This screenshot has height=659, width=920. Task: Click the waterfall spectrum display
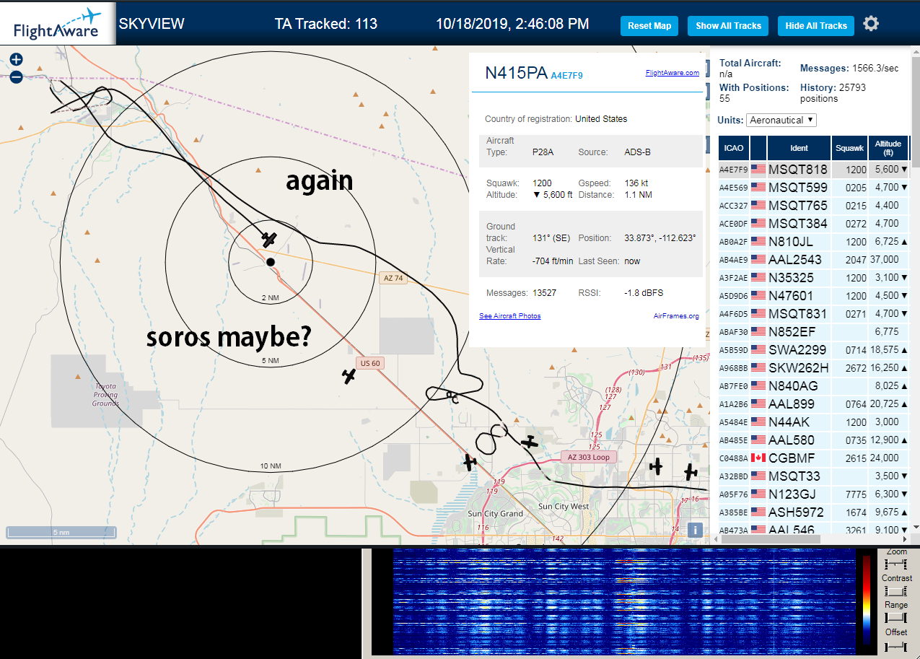pos(625,601)
